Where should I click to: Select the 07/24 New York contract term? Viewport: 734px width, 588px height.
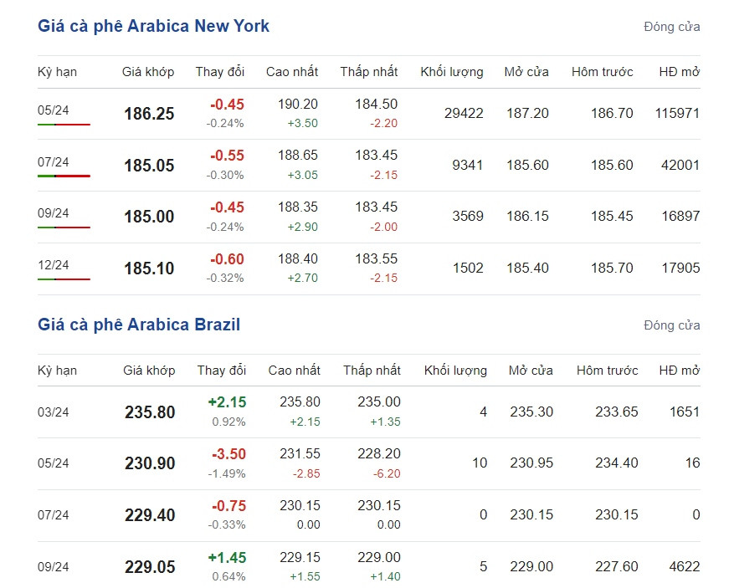coord(53,162)
